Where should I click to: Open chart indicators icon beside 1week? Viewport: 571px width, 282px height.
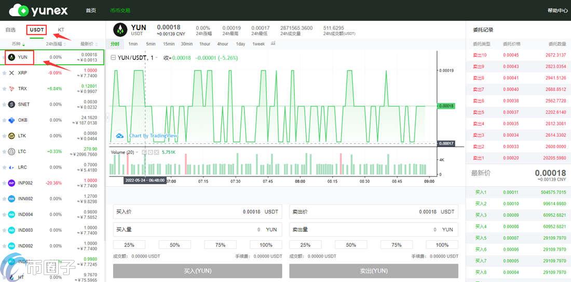point(273,43)
